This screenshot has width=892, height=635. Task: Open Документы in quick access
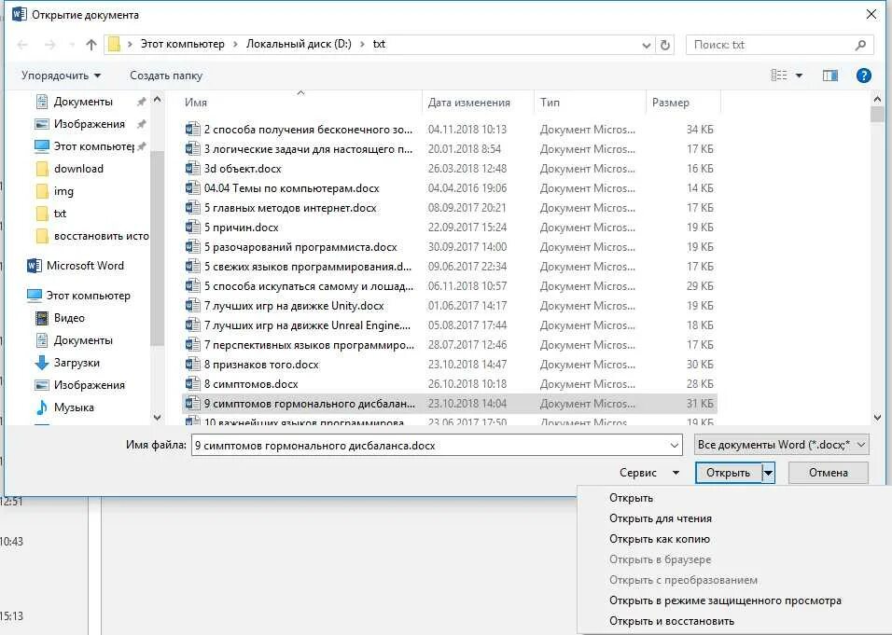click(x=83, y=102)
